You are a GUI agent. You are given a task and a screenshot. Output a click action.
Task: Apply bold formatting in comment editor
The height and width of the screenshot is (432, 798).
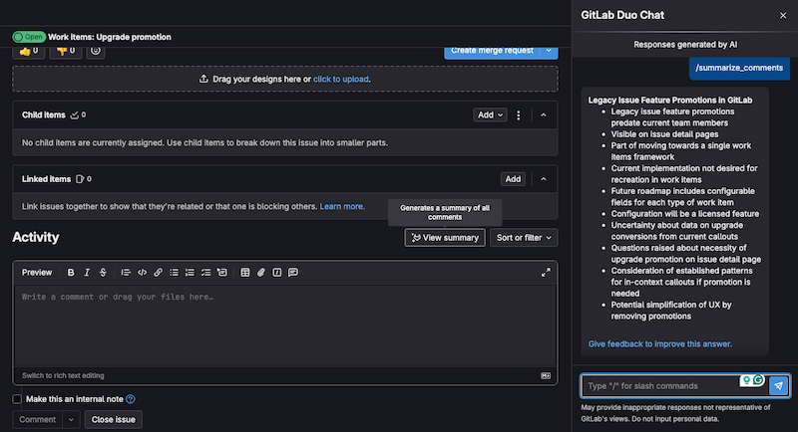(x=71, y=272)
